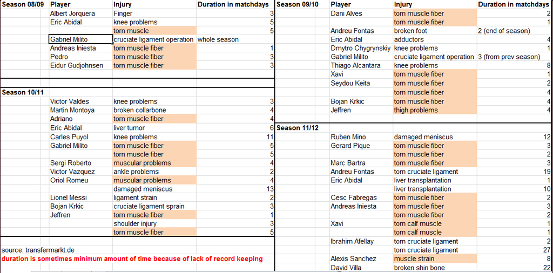Click the 'thigh problems' highlighted cell
The height and width of the screenshot is (273, 553).
(435, 110)
